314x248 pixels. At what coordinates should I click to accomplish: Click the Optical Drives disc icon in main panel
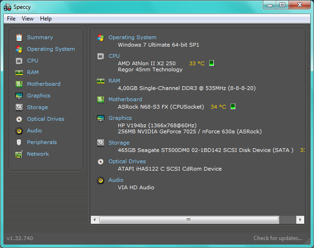click(x=101, y=161)
